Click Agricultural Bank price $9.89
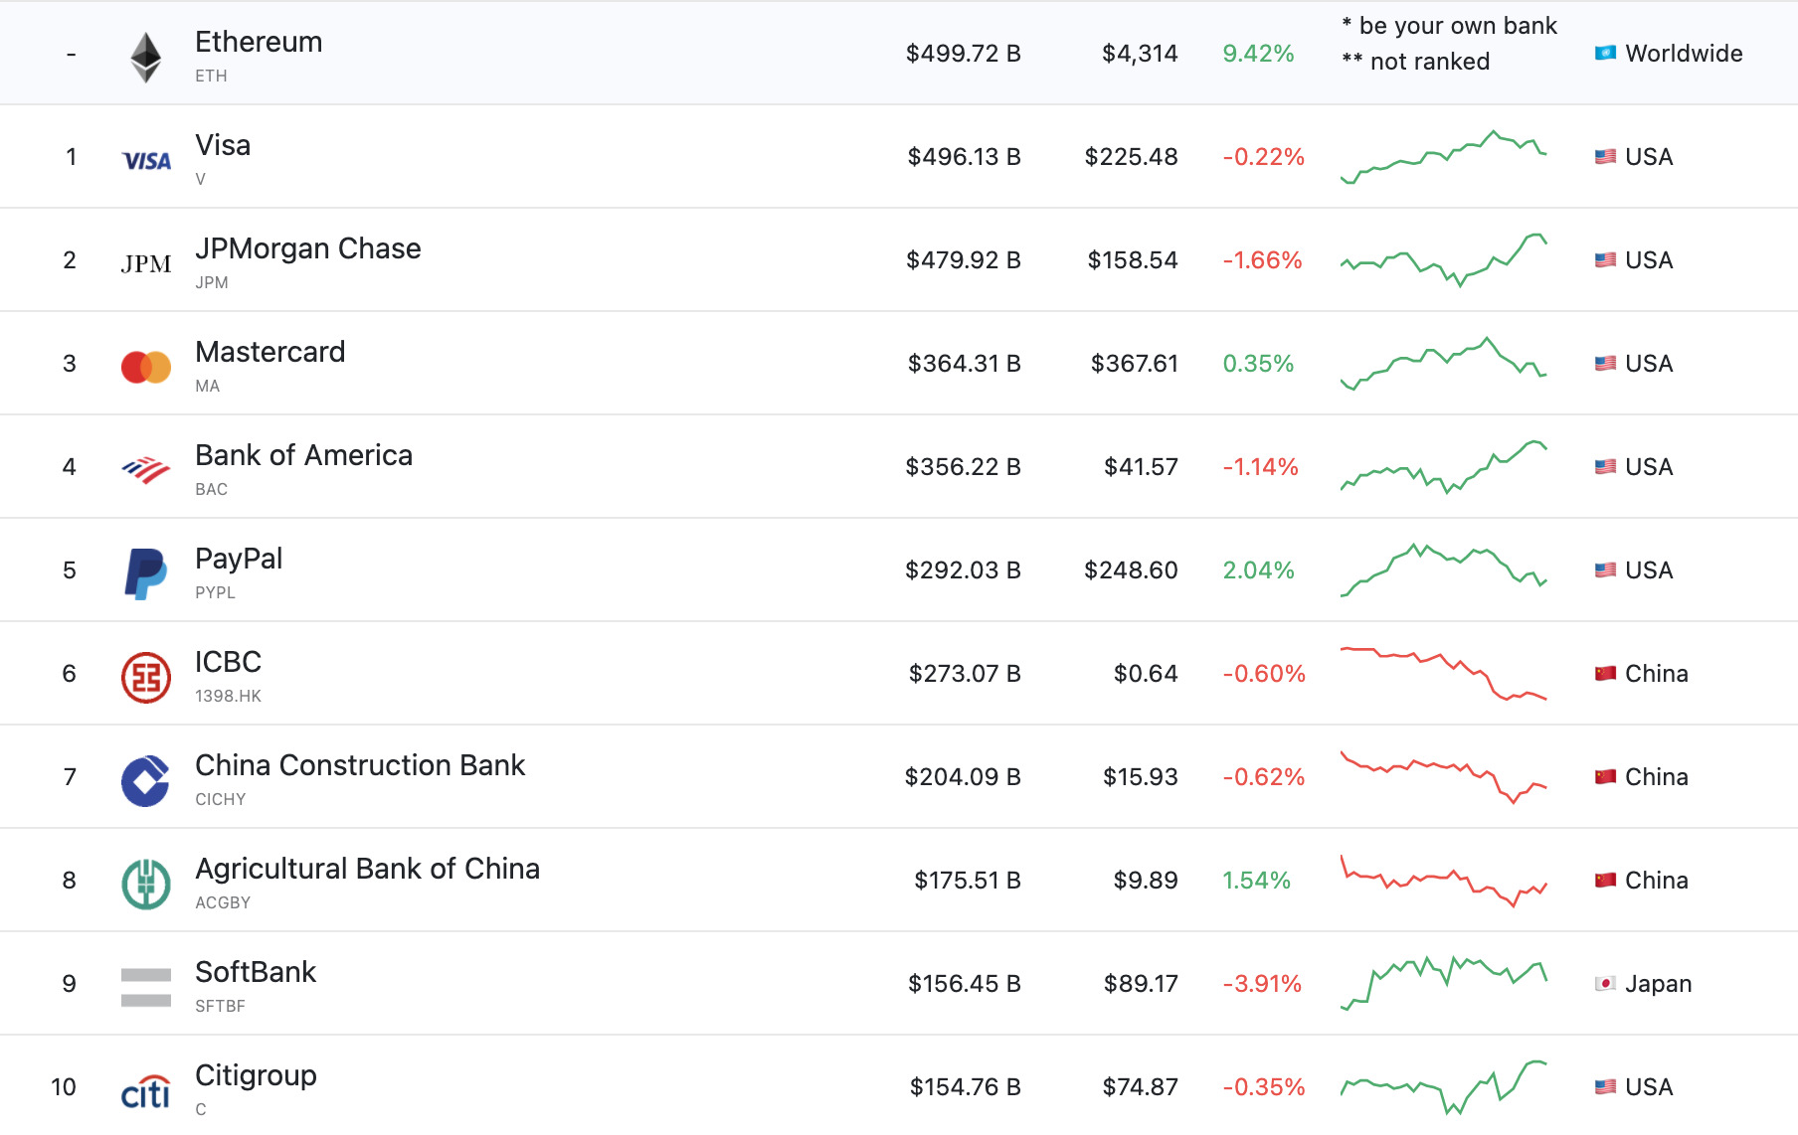This screenshot has height=1135, width=1798. tap(1146, 880)
